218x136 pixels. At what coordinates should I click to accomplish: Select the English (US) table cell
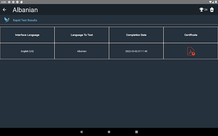point(27,51)
